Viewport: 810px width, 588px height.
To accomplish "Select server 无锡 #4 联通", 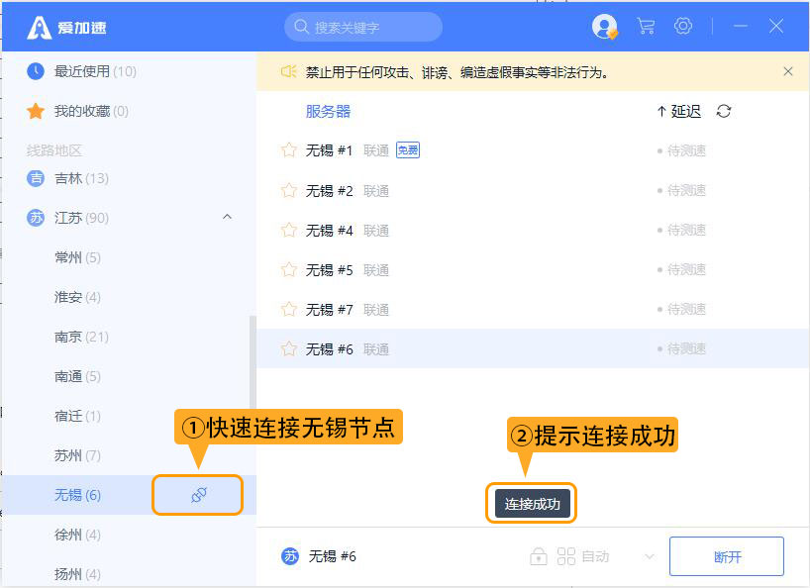I will pos(533,230).
